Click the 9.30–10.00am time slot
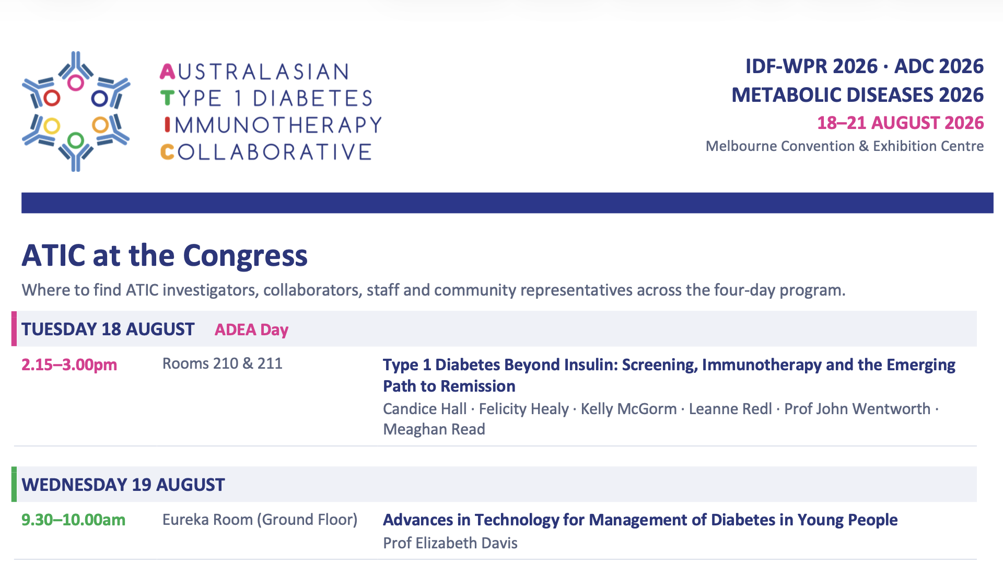This screenshot has width=1003, height=564. (x=73, y=520)
